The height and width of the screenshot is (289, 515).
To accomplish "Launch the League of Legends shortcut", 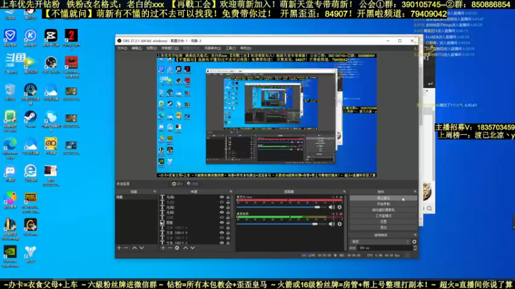I will [10, 225].
